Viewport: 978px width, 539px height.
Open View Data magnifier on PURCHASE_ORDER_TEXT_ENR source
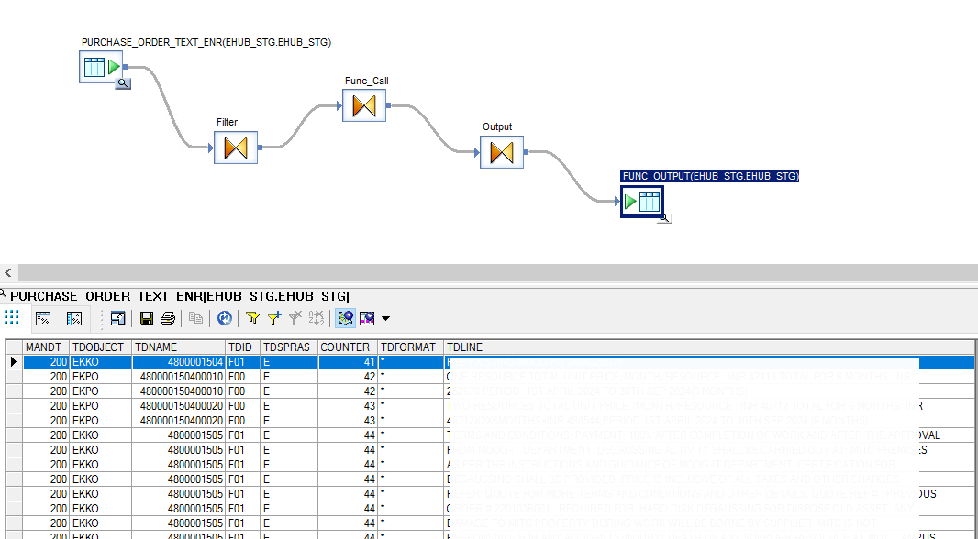click(123, 83)
